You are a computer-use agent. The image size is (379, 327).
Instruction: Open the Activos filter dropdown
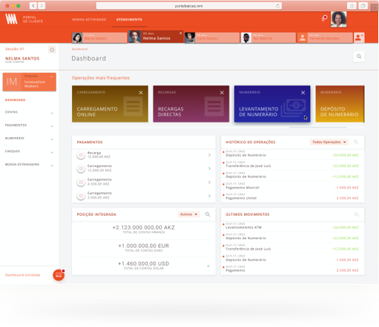point(189,214)
